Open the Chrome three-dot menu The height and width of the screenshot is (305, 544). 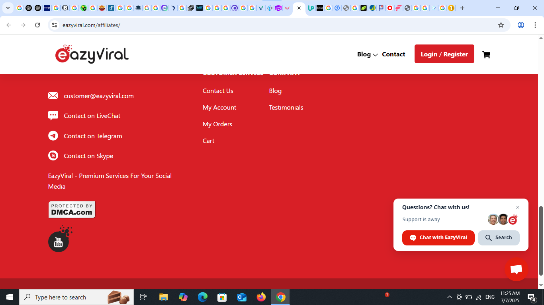(x=534, y=25)
